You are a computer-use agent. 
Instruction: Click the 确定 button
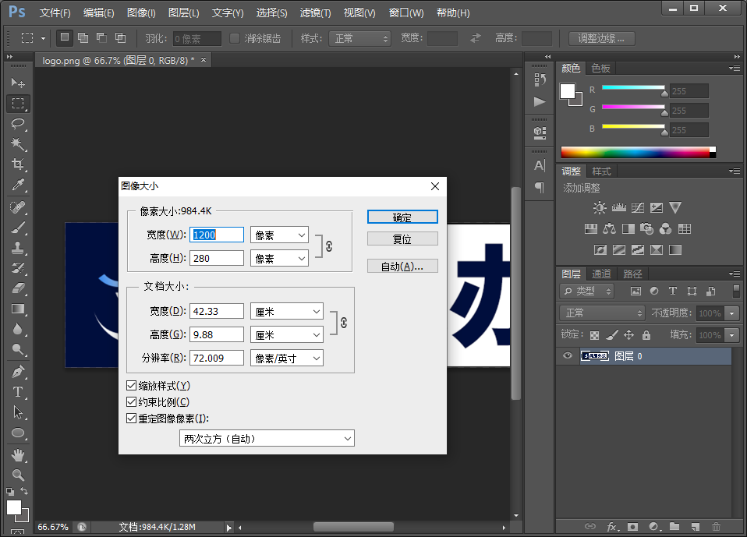[x=402, y=217]
